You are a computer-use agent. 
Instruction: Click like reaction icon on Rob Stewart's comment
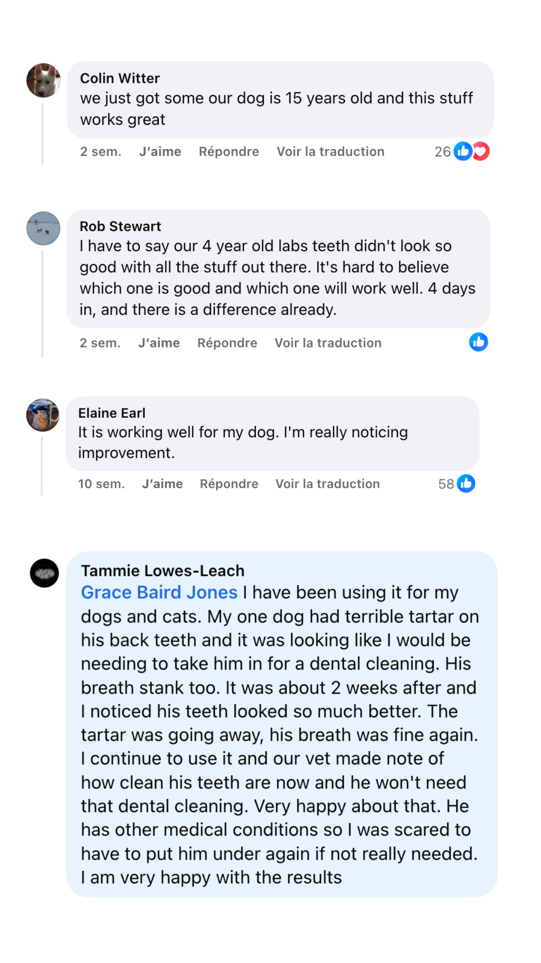coord(478,342)
